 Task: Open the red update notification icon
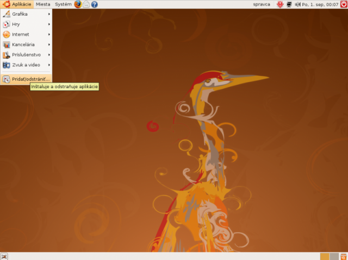pos(281,4)
